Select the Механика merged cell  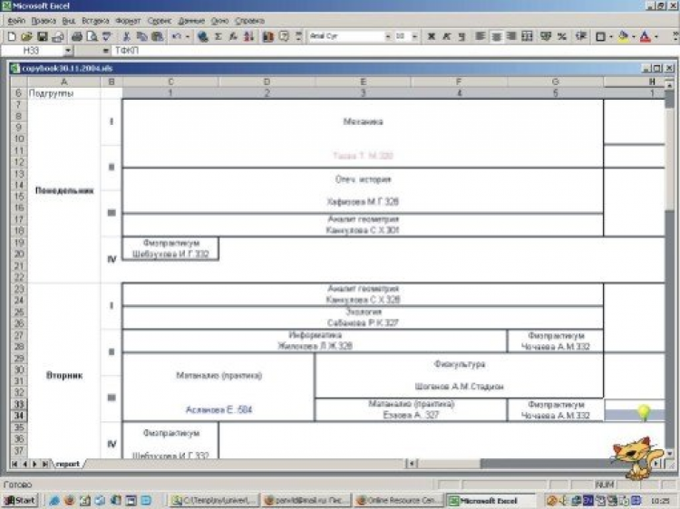(x=363, y=133)
